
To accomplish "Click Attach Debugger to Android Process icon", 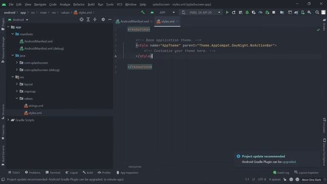I will [x=267, y=12].
